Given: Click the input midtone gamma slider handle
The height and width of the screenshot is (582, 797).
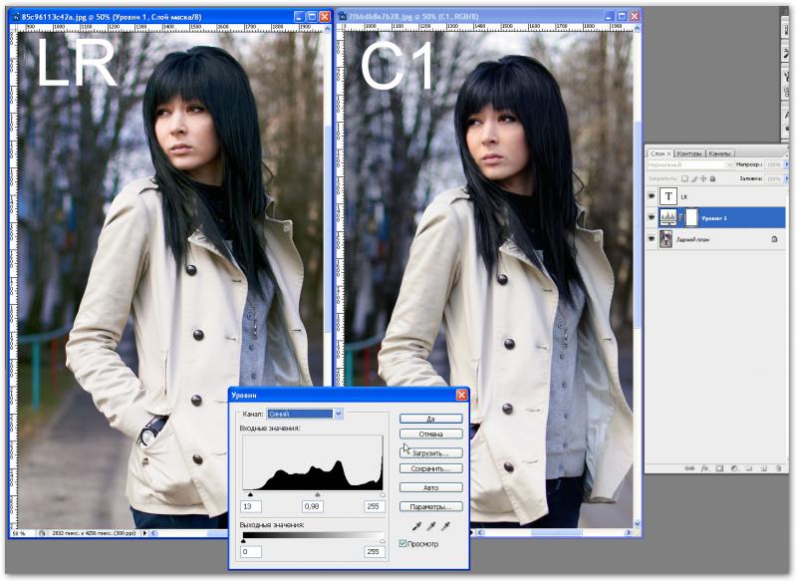Looking at the screenshot, I should [318, 494].
